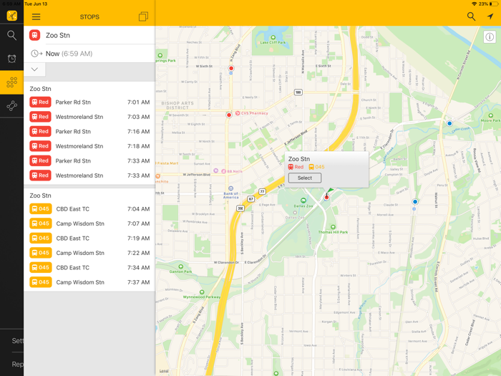Select the stops grid sidebar icon

pos(12,82)
